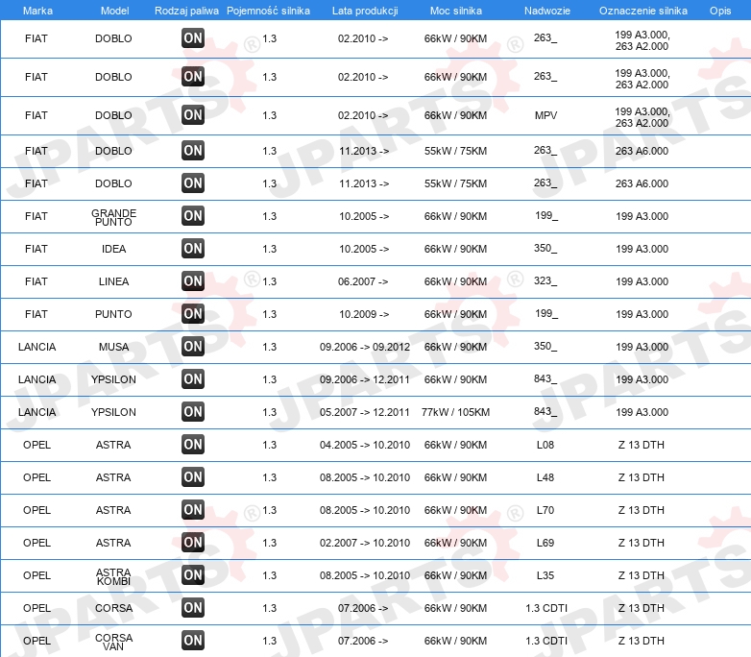Click the LINEA model cell
Screen dimensions: 751x657
click(113, 281)
